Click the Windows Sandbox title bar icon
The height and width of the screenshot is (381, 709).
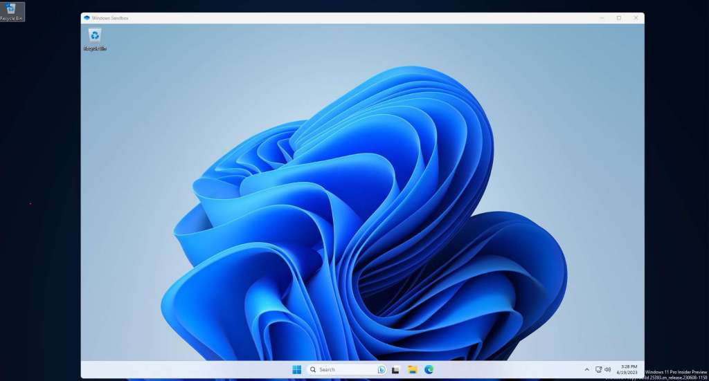[x=87, y=18]
